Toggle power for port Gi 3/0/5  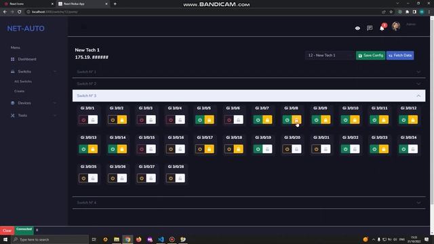200,120
